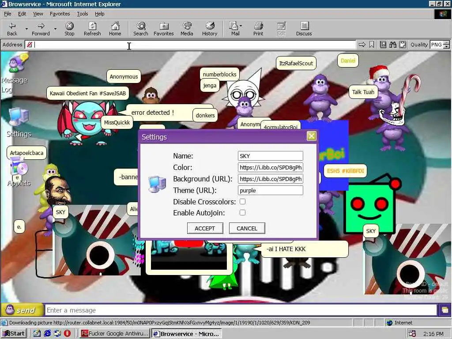The width and height of the screenshot is (452, 339).
Task: Click the ItzRafaelScout name tag
Action: pos(296,64)
